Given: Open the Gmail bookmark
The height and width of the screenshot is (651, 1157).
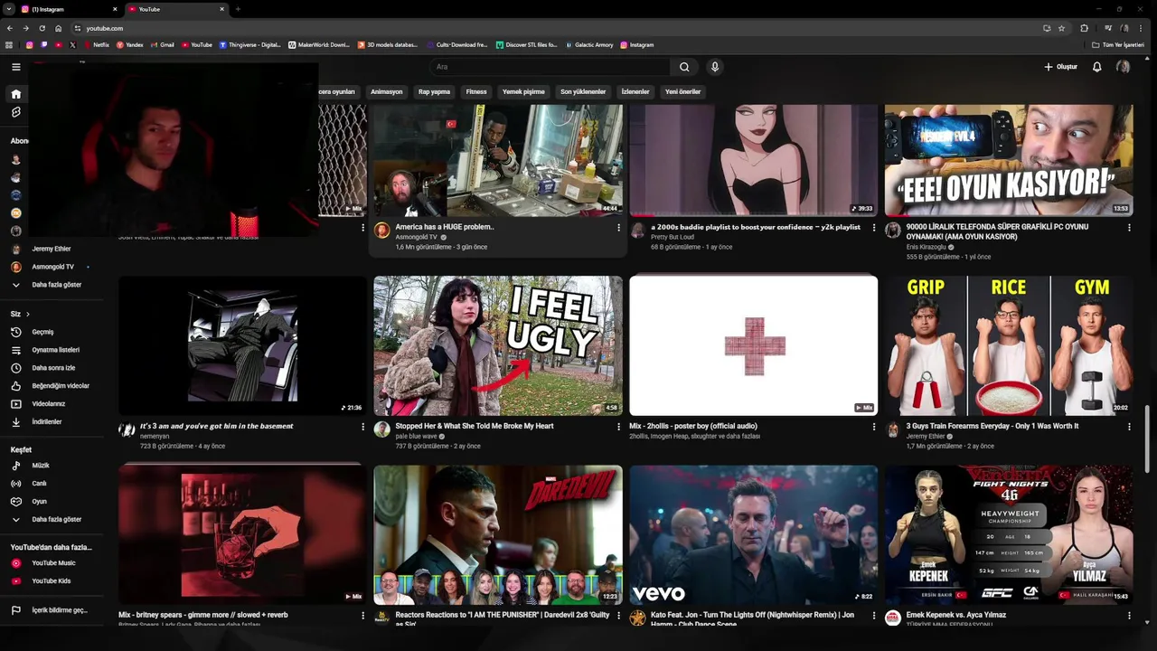Looking at the screenshot, I should 163,44.
